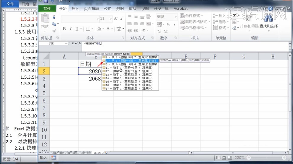Click the zoom out minus button

(249, 158)
